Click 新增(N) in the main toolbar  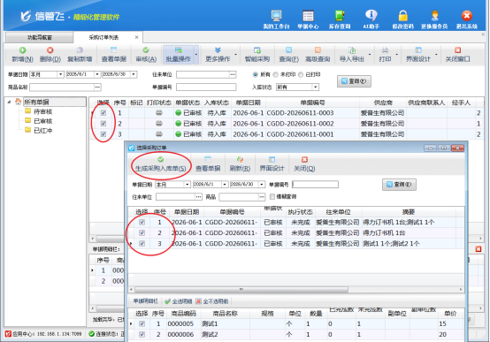(22, 55)
